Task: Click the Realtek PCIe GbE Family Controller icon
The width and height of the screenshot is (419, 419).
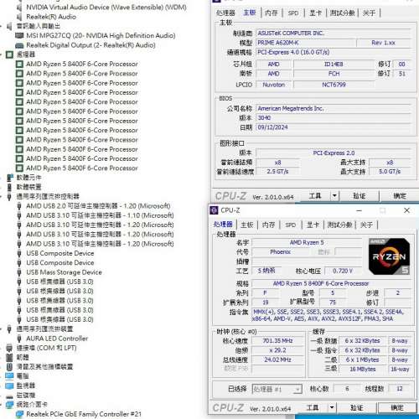Action: click(19, 414)
